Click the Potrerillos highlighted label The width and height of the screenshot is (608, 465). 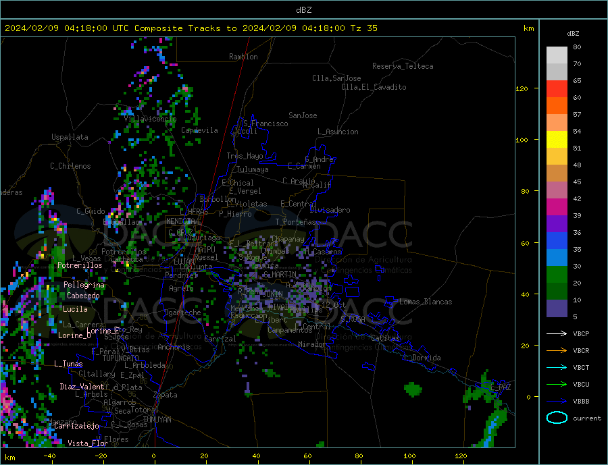80,265
